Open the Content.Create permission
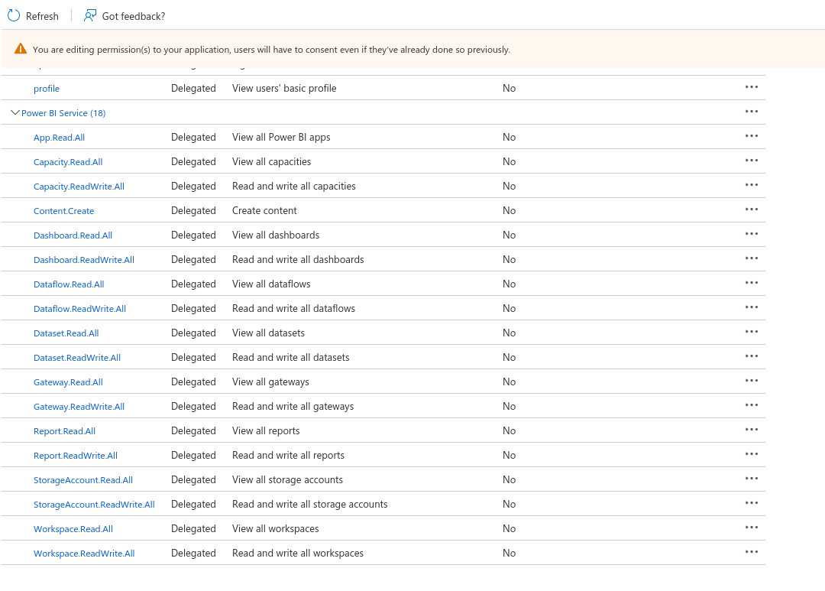 pyautogui.click(x=63, y=211)
